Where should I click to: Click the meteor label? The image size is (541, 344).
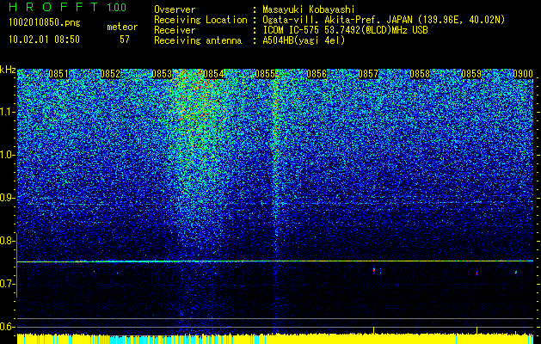pos(122,27)
